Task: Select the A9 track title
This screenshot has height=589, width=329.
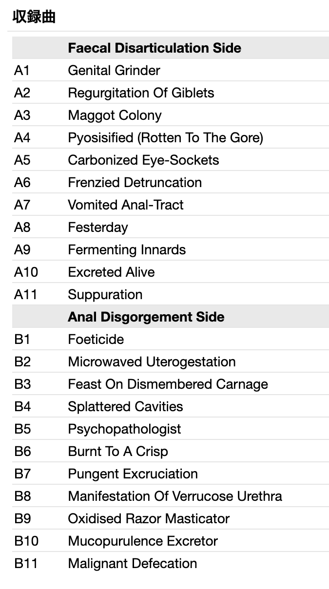Action: click(127, 249)
